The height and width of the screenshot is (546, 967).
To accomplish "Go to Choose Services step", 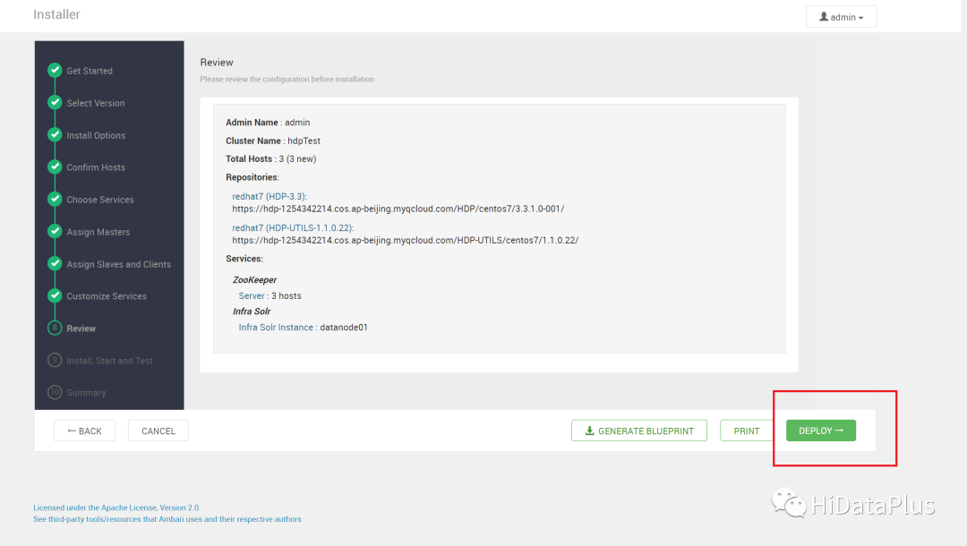I will pos(100,200).
